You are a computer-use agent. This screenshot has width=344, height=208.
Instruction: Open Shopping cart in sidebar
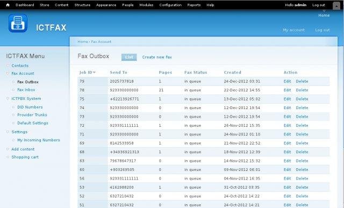tap(25, 157)
